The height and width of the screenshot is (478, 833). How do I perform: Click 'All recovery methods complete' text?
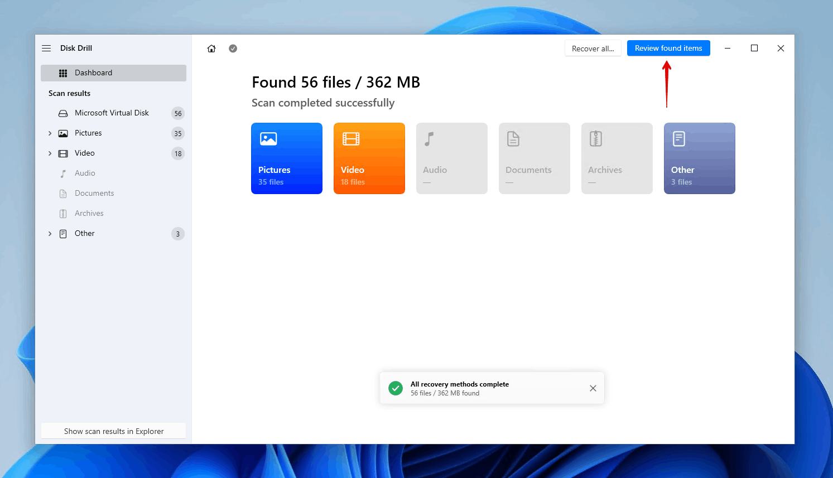(460, 384)
